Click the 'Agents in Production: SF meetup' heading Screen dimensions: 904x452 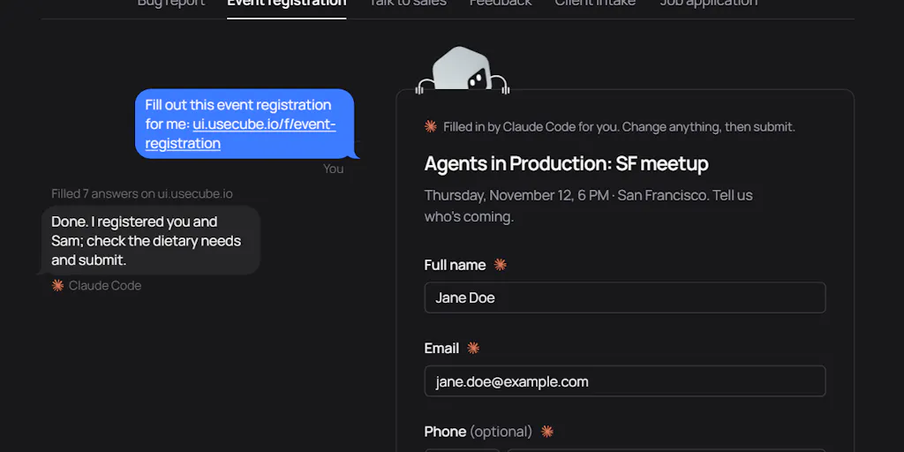click(x=566, y=163)
